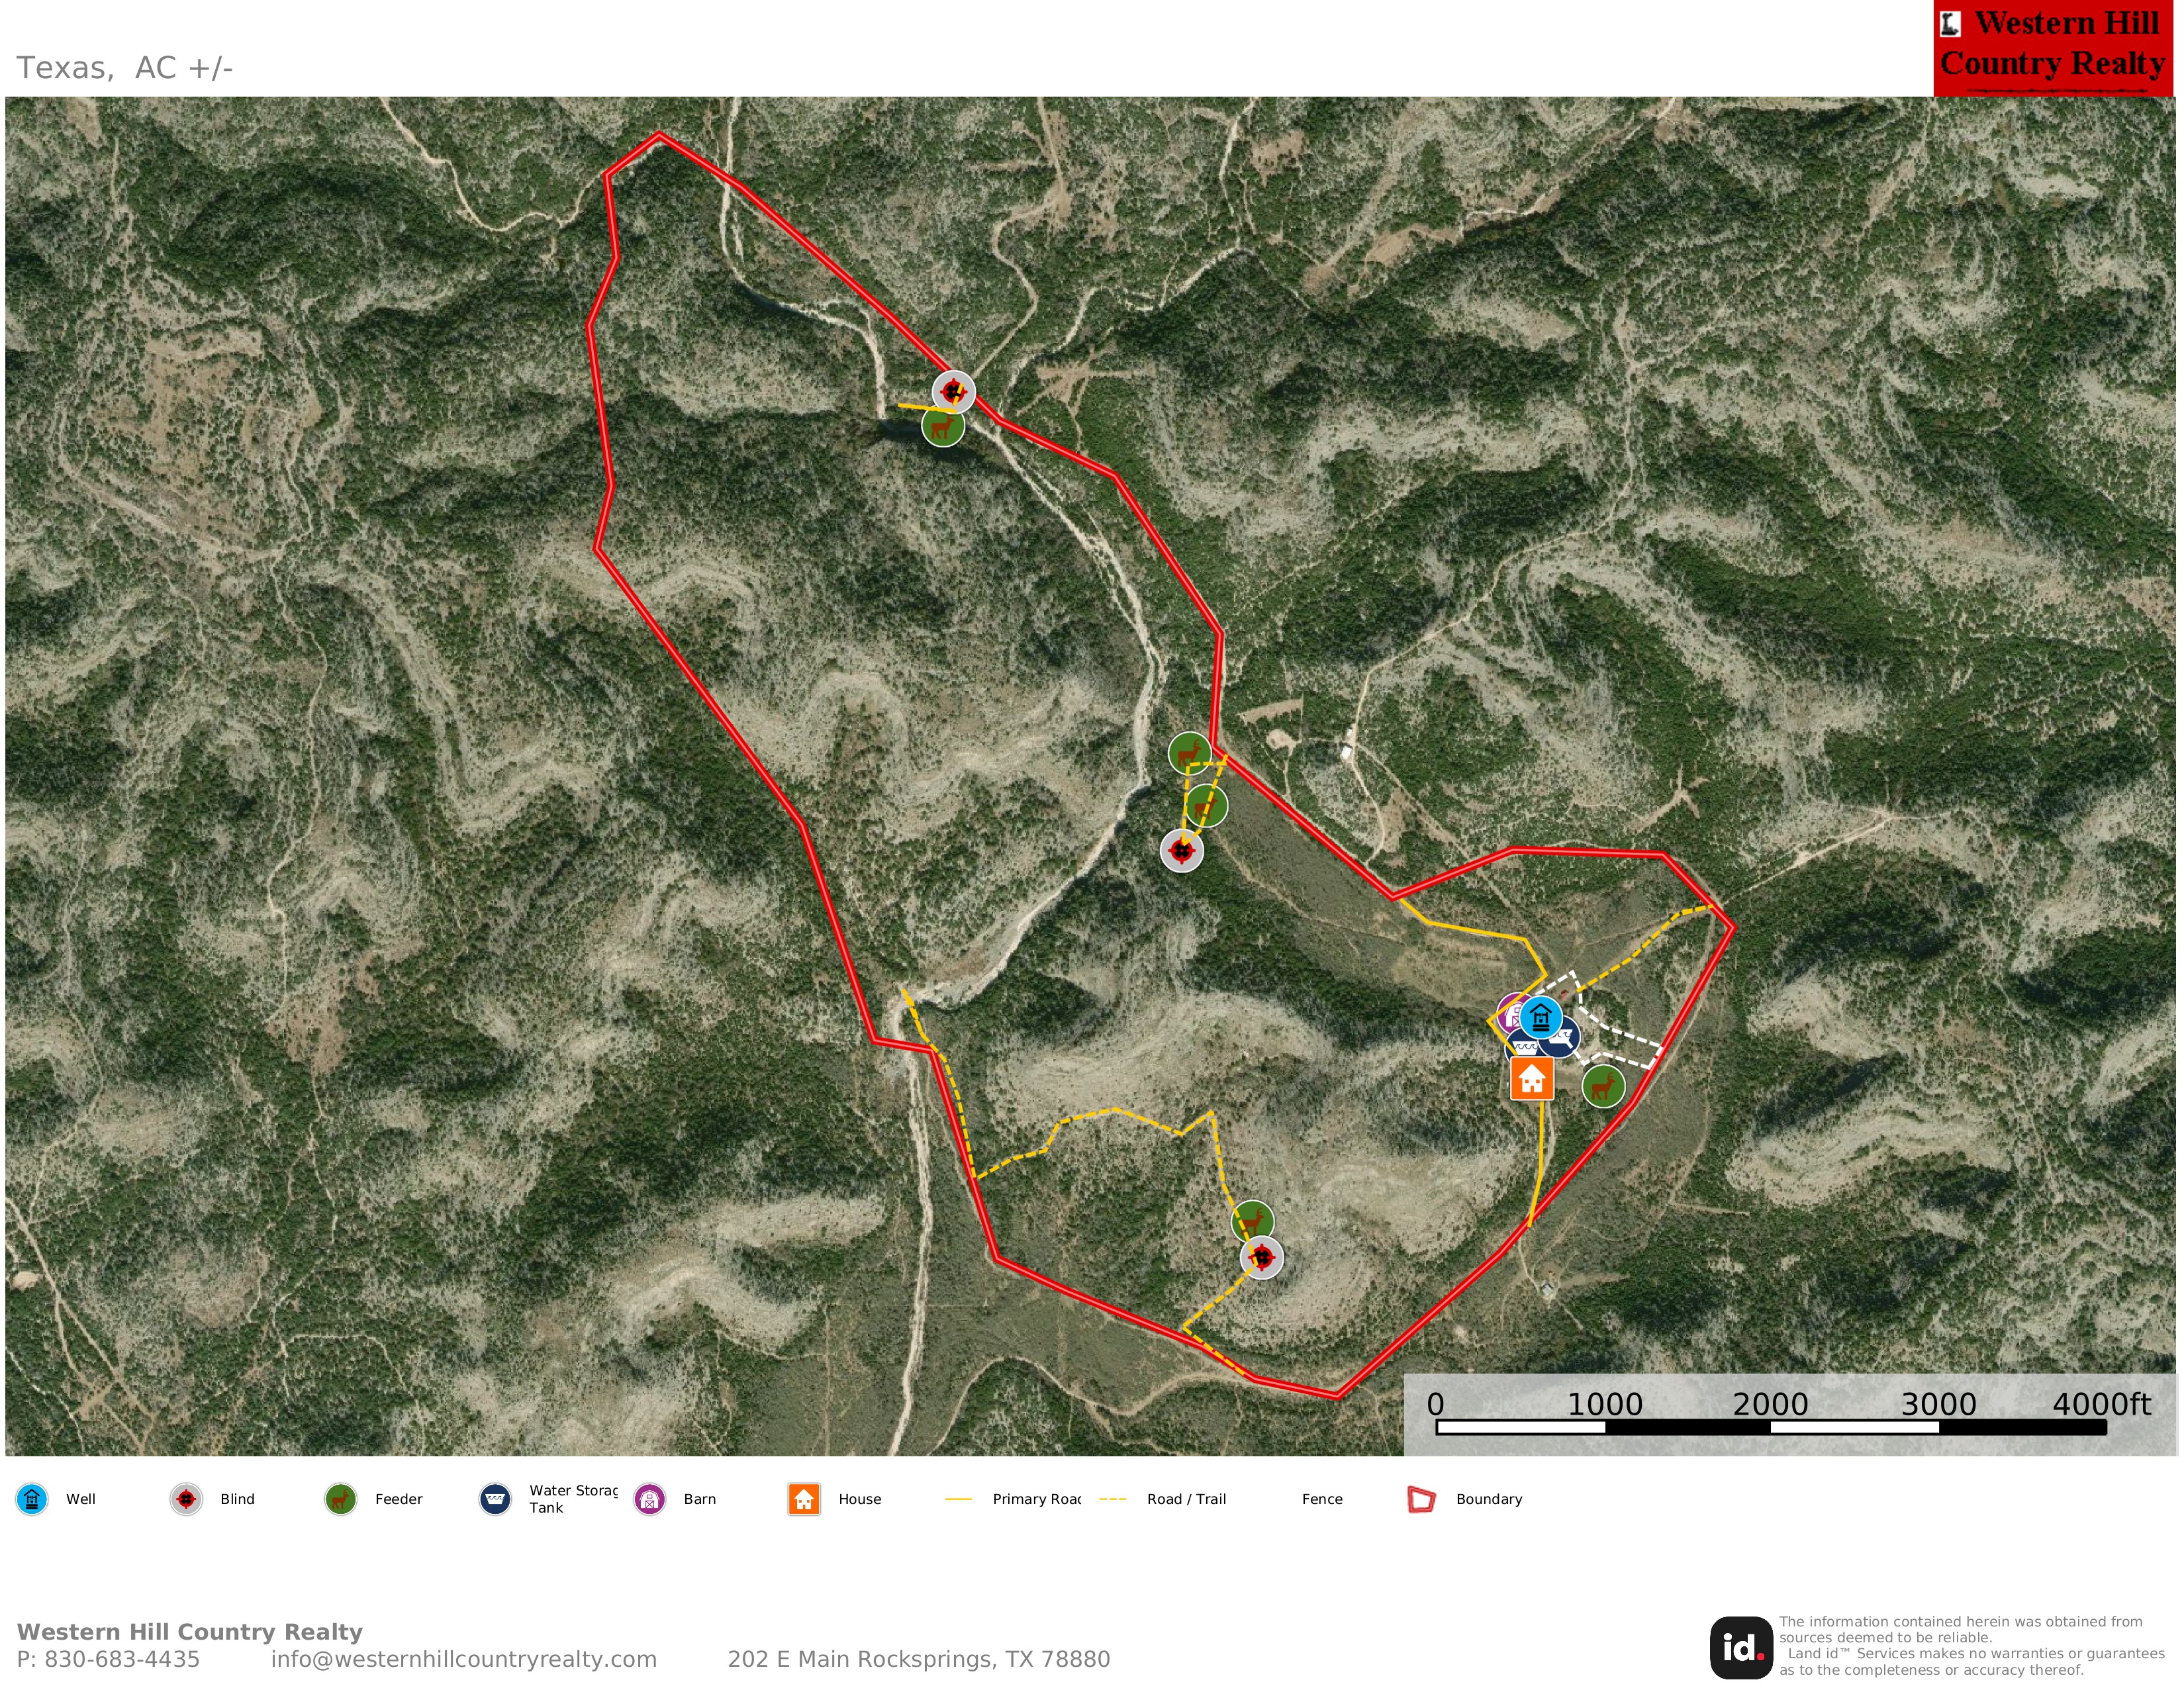Click the Western Hill Country Realty logo
This screenshot has width=2184, height=1688.
(2053, 48)
